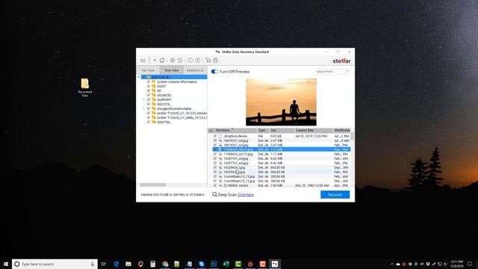Screen dimensions: 478x269
Task: Open File Explorer from the taskbar
Action: (x=128, y=264)
